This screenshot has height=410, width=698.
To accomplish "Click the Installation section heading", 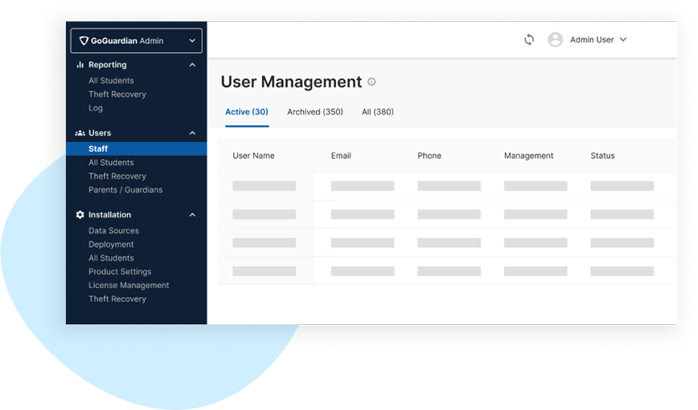I will (109, 214).
